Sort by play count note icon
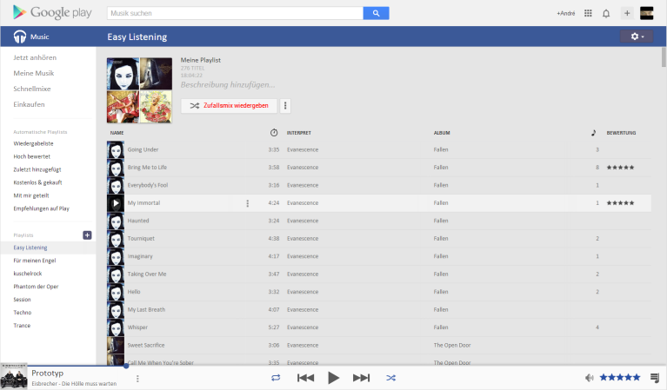Screen dimensions: 667x390 click(x=593, y=133)
